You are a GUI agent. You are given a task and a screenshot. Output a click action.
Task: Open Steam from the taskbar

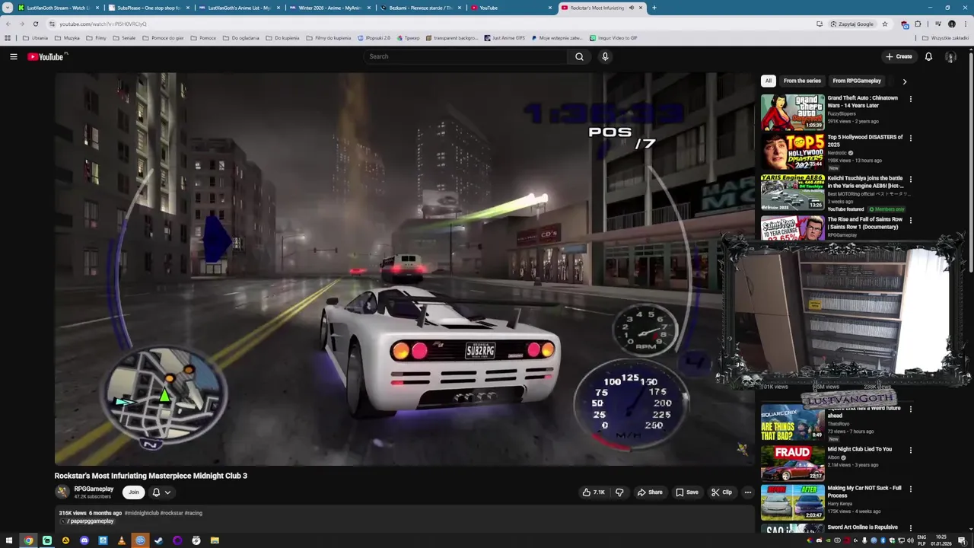[159, 540]
